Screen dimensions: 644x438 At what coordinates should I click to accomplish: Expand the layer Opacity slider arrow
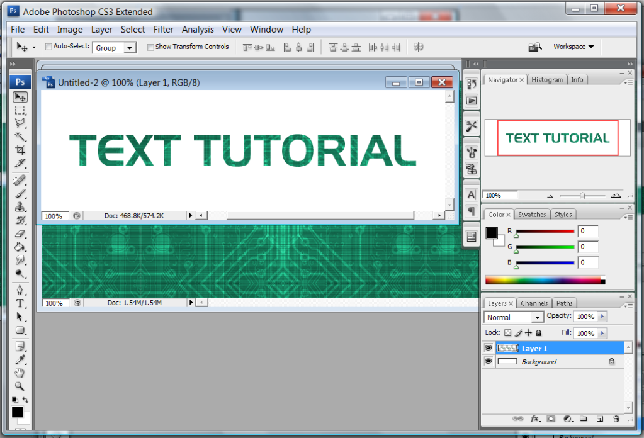pyautogui.click(x=602, y=317)
